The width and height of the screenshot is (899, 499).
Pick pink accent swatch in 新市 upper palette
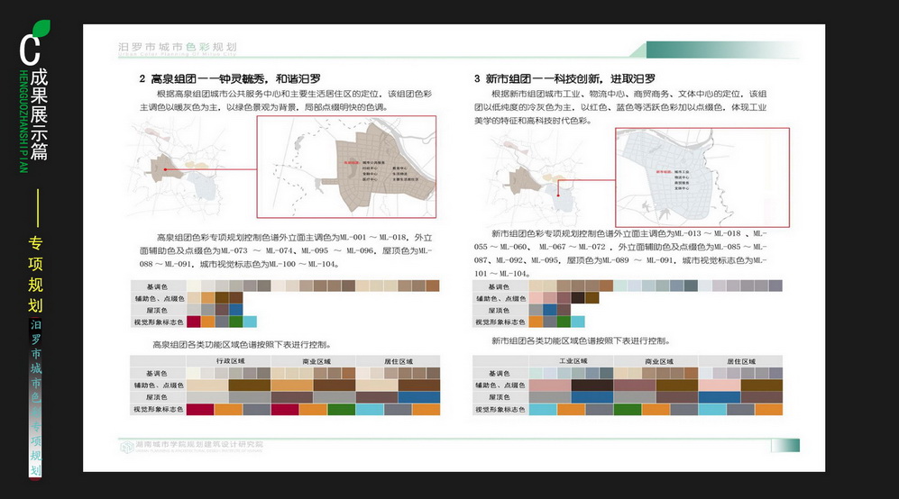click(x=536, y=298)
